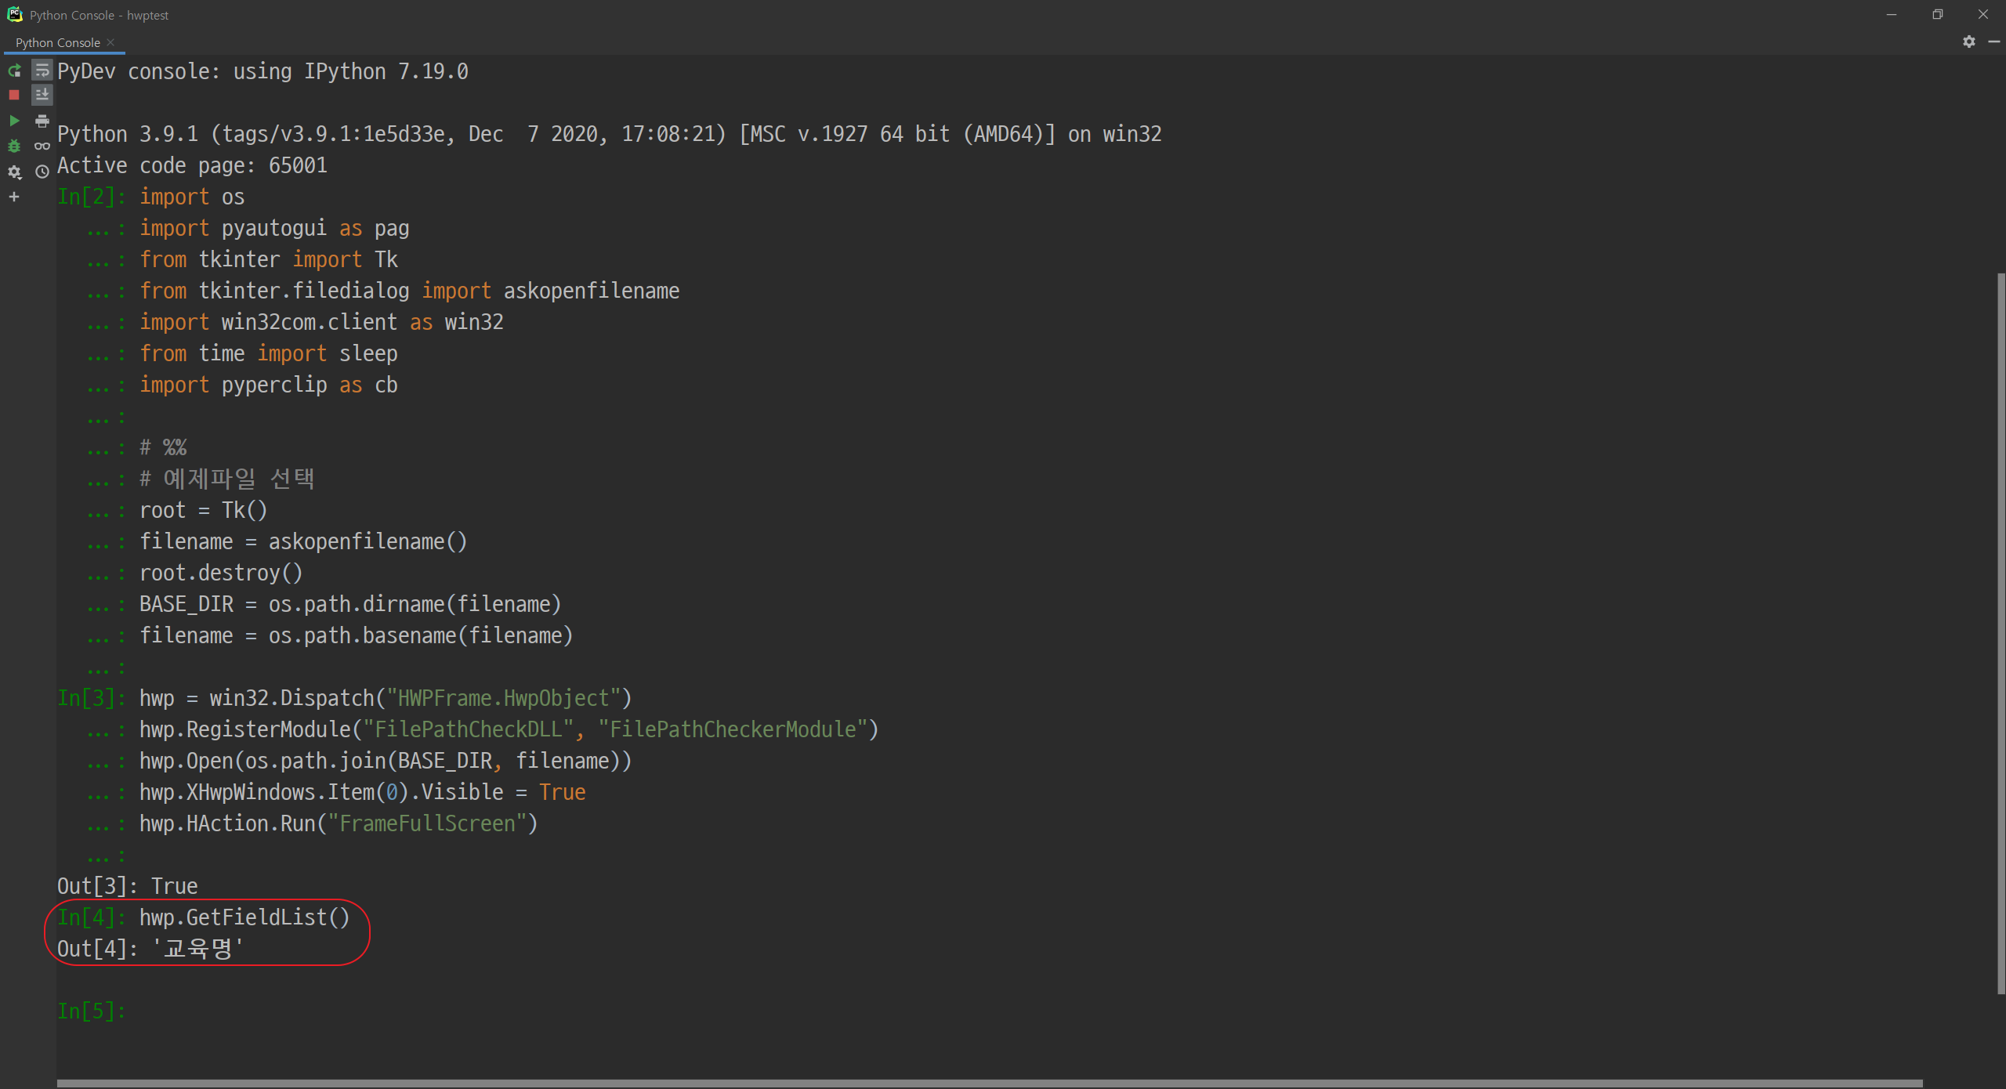Add new console with plus icon
Image resolution: width=2006 pixels, height=1089 pixels.
[14, 197]
